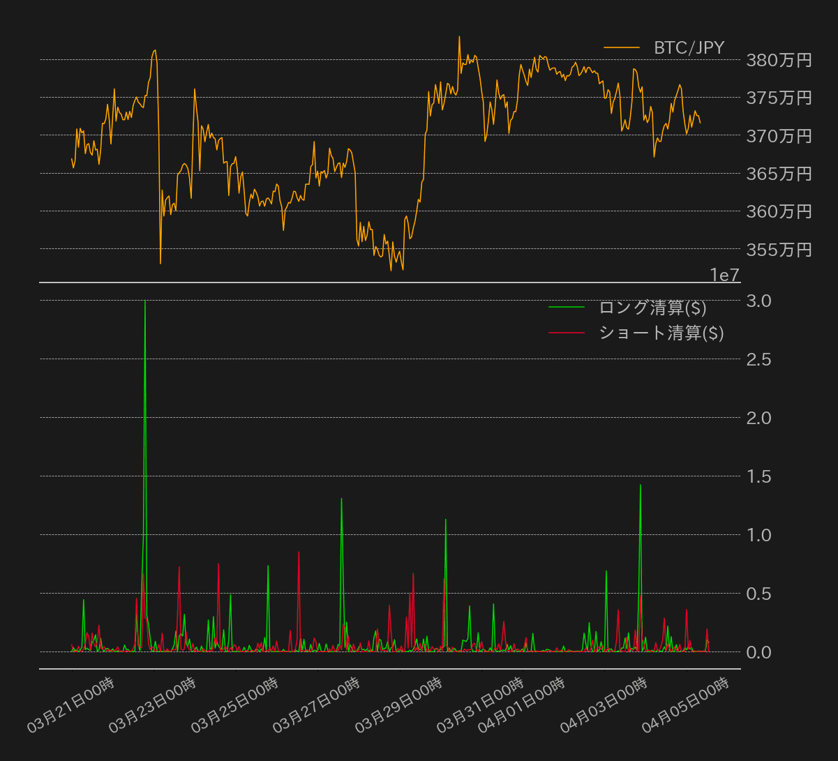Click the green ロング清算($) legend line
Viewport: 838px width, 761px height.
tap(567, 307)
